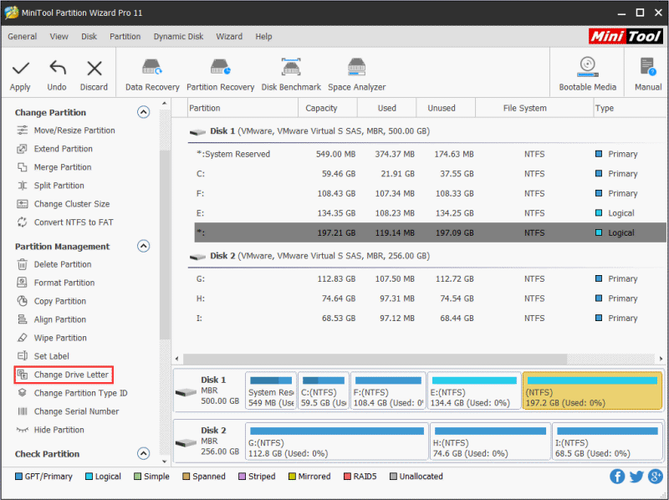Select the G: partition row
669x500 pixels.
click(430, 278)
